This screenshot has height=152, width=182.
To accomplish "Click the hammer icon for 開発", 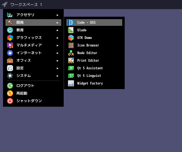I will (x=10, y=22).
